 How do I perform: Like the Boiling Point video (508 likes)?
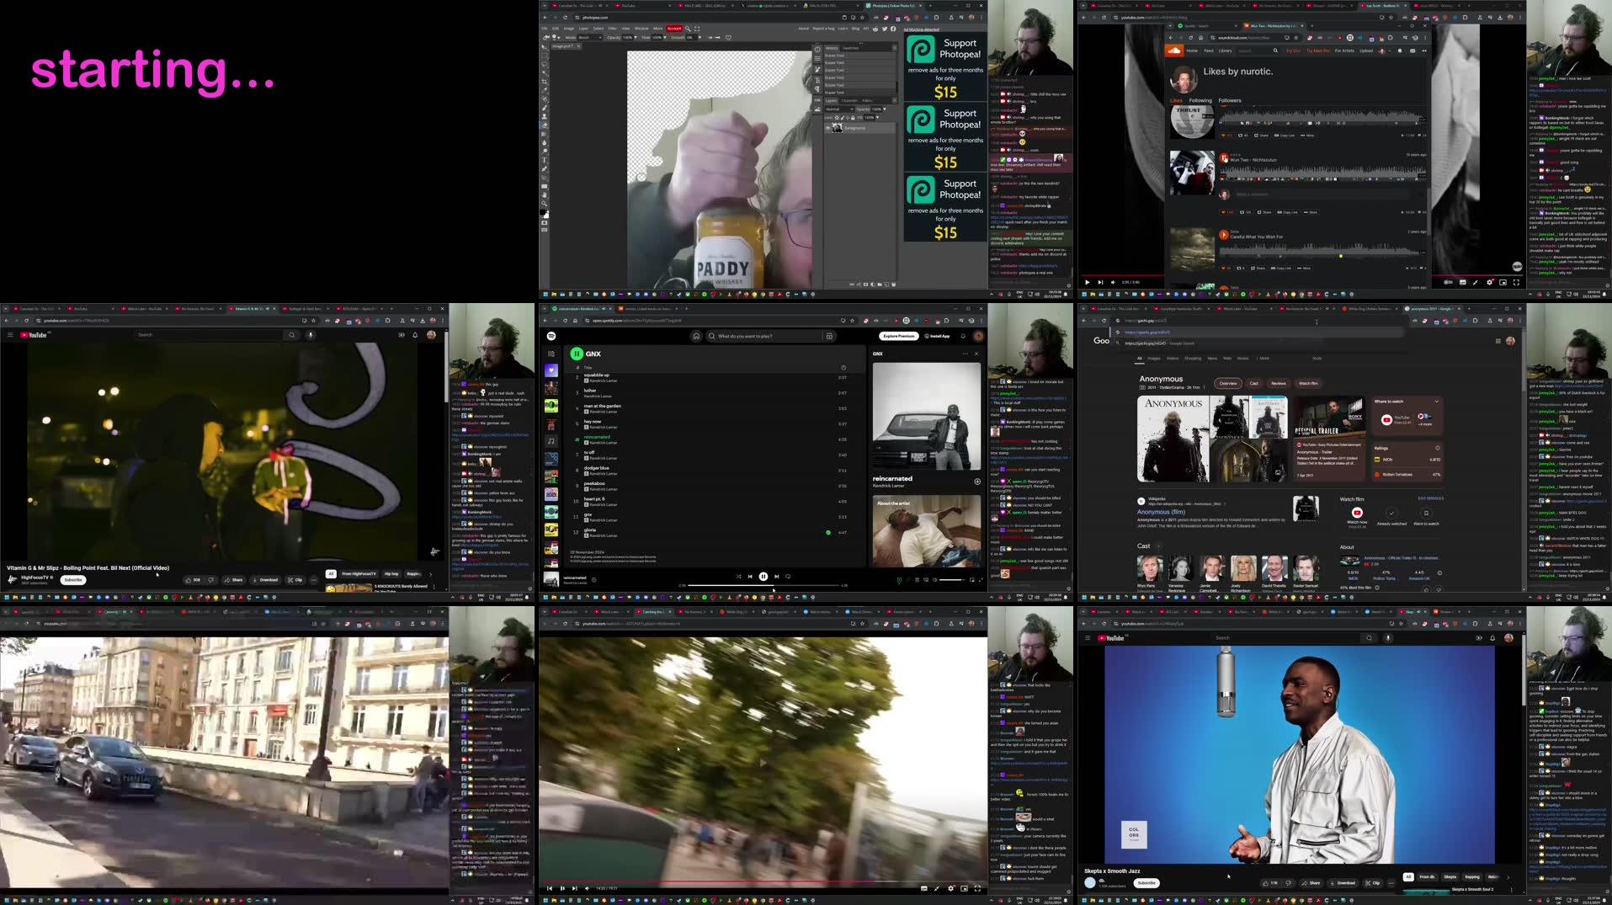tap(194, 579)
